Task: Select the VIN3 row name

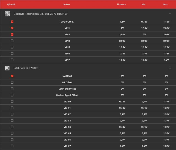Action: (67, 41)
